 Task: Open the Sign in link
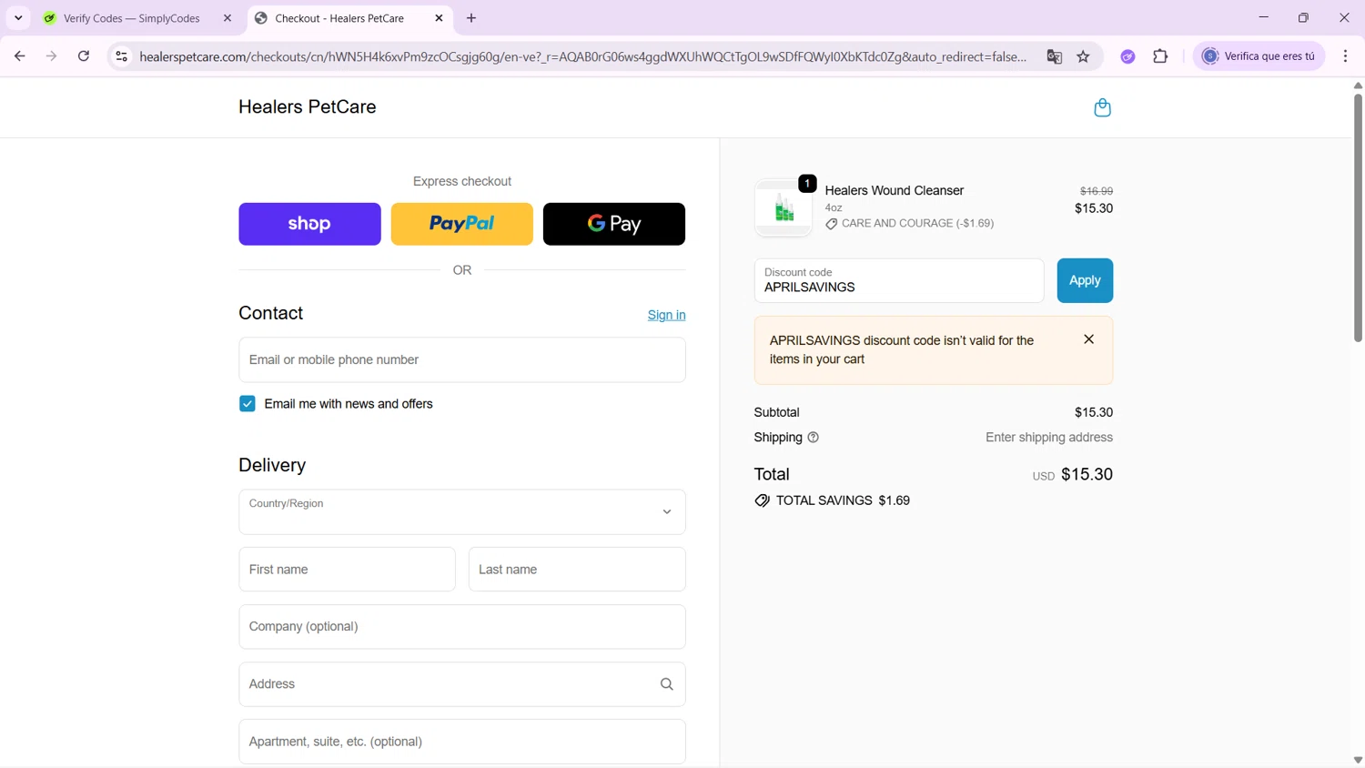pyautogui.click(x=667, y=315)
